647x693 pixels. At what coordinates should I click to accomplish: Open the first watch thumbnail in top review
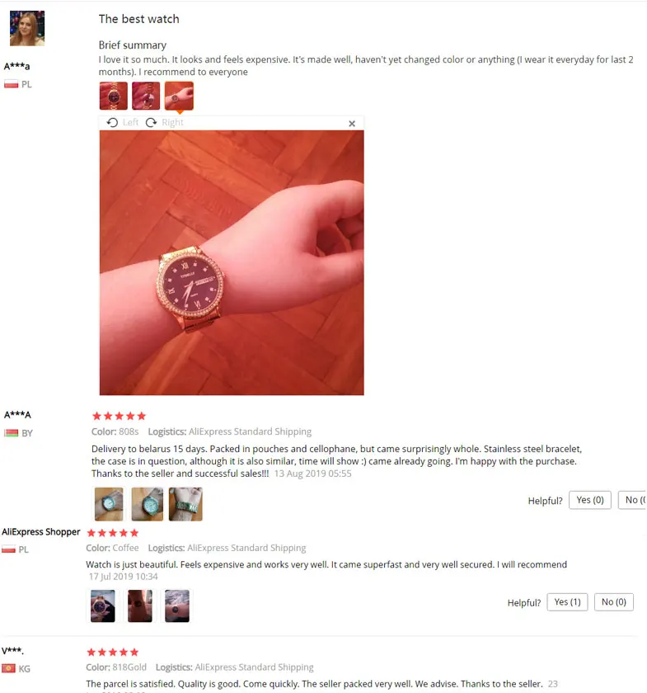pos(114,96)
